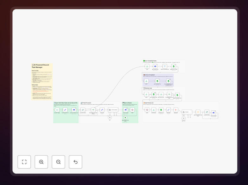Select the Discord node in Sync Completed Tasks
The height and width of the screenshot is (185, 248).
pyautogui.click(x=155, y=66)
